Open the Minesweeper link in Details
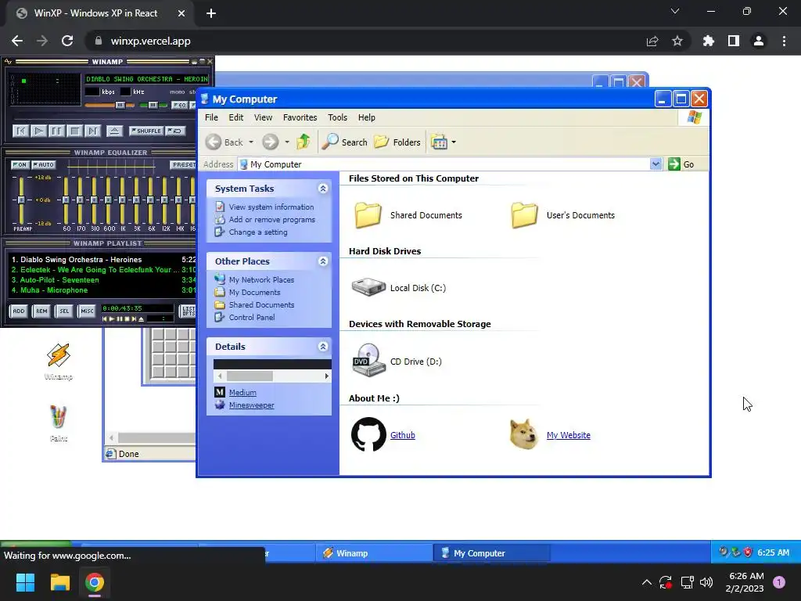Screen dimensions: 801x601 pyautogui.click(x=251, y=405)
